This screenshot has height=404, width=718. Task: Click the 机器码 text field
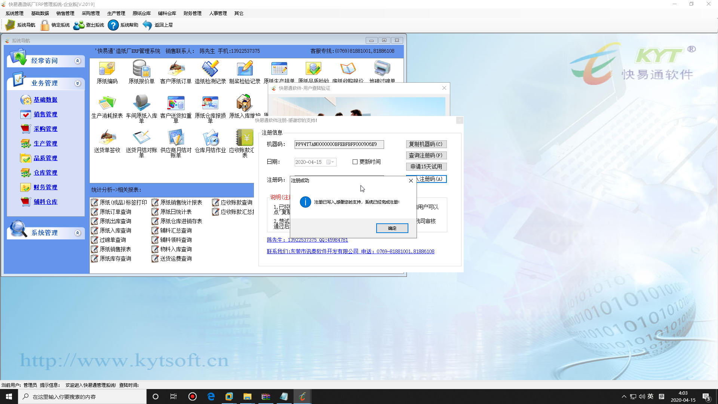coord(338,144)
